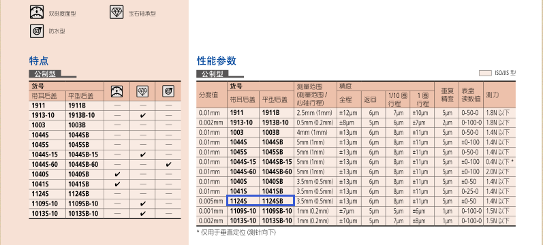Click 1044SB-15 in the 性能参数 table
Screen dimensions: 543x245
pos(277,161)
